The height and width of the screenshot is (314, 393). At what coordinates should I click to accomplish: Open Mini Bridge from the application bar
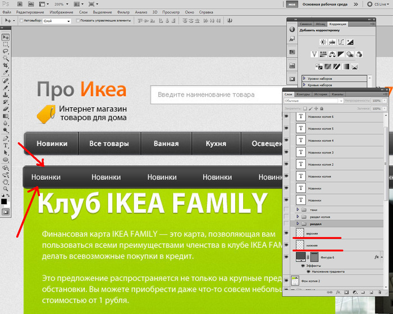[31, 4]
